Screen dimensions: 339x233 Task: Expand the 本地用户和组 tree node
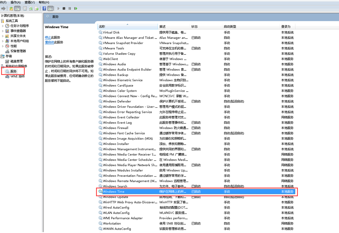coord(3,41)
